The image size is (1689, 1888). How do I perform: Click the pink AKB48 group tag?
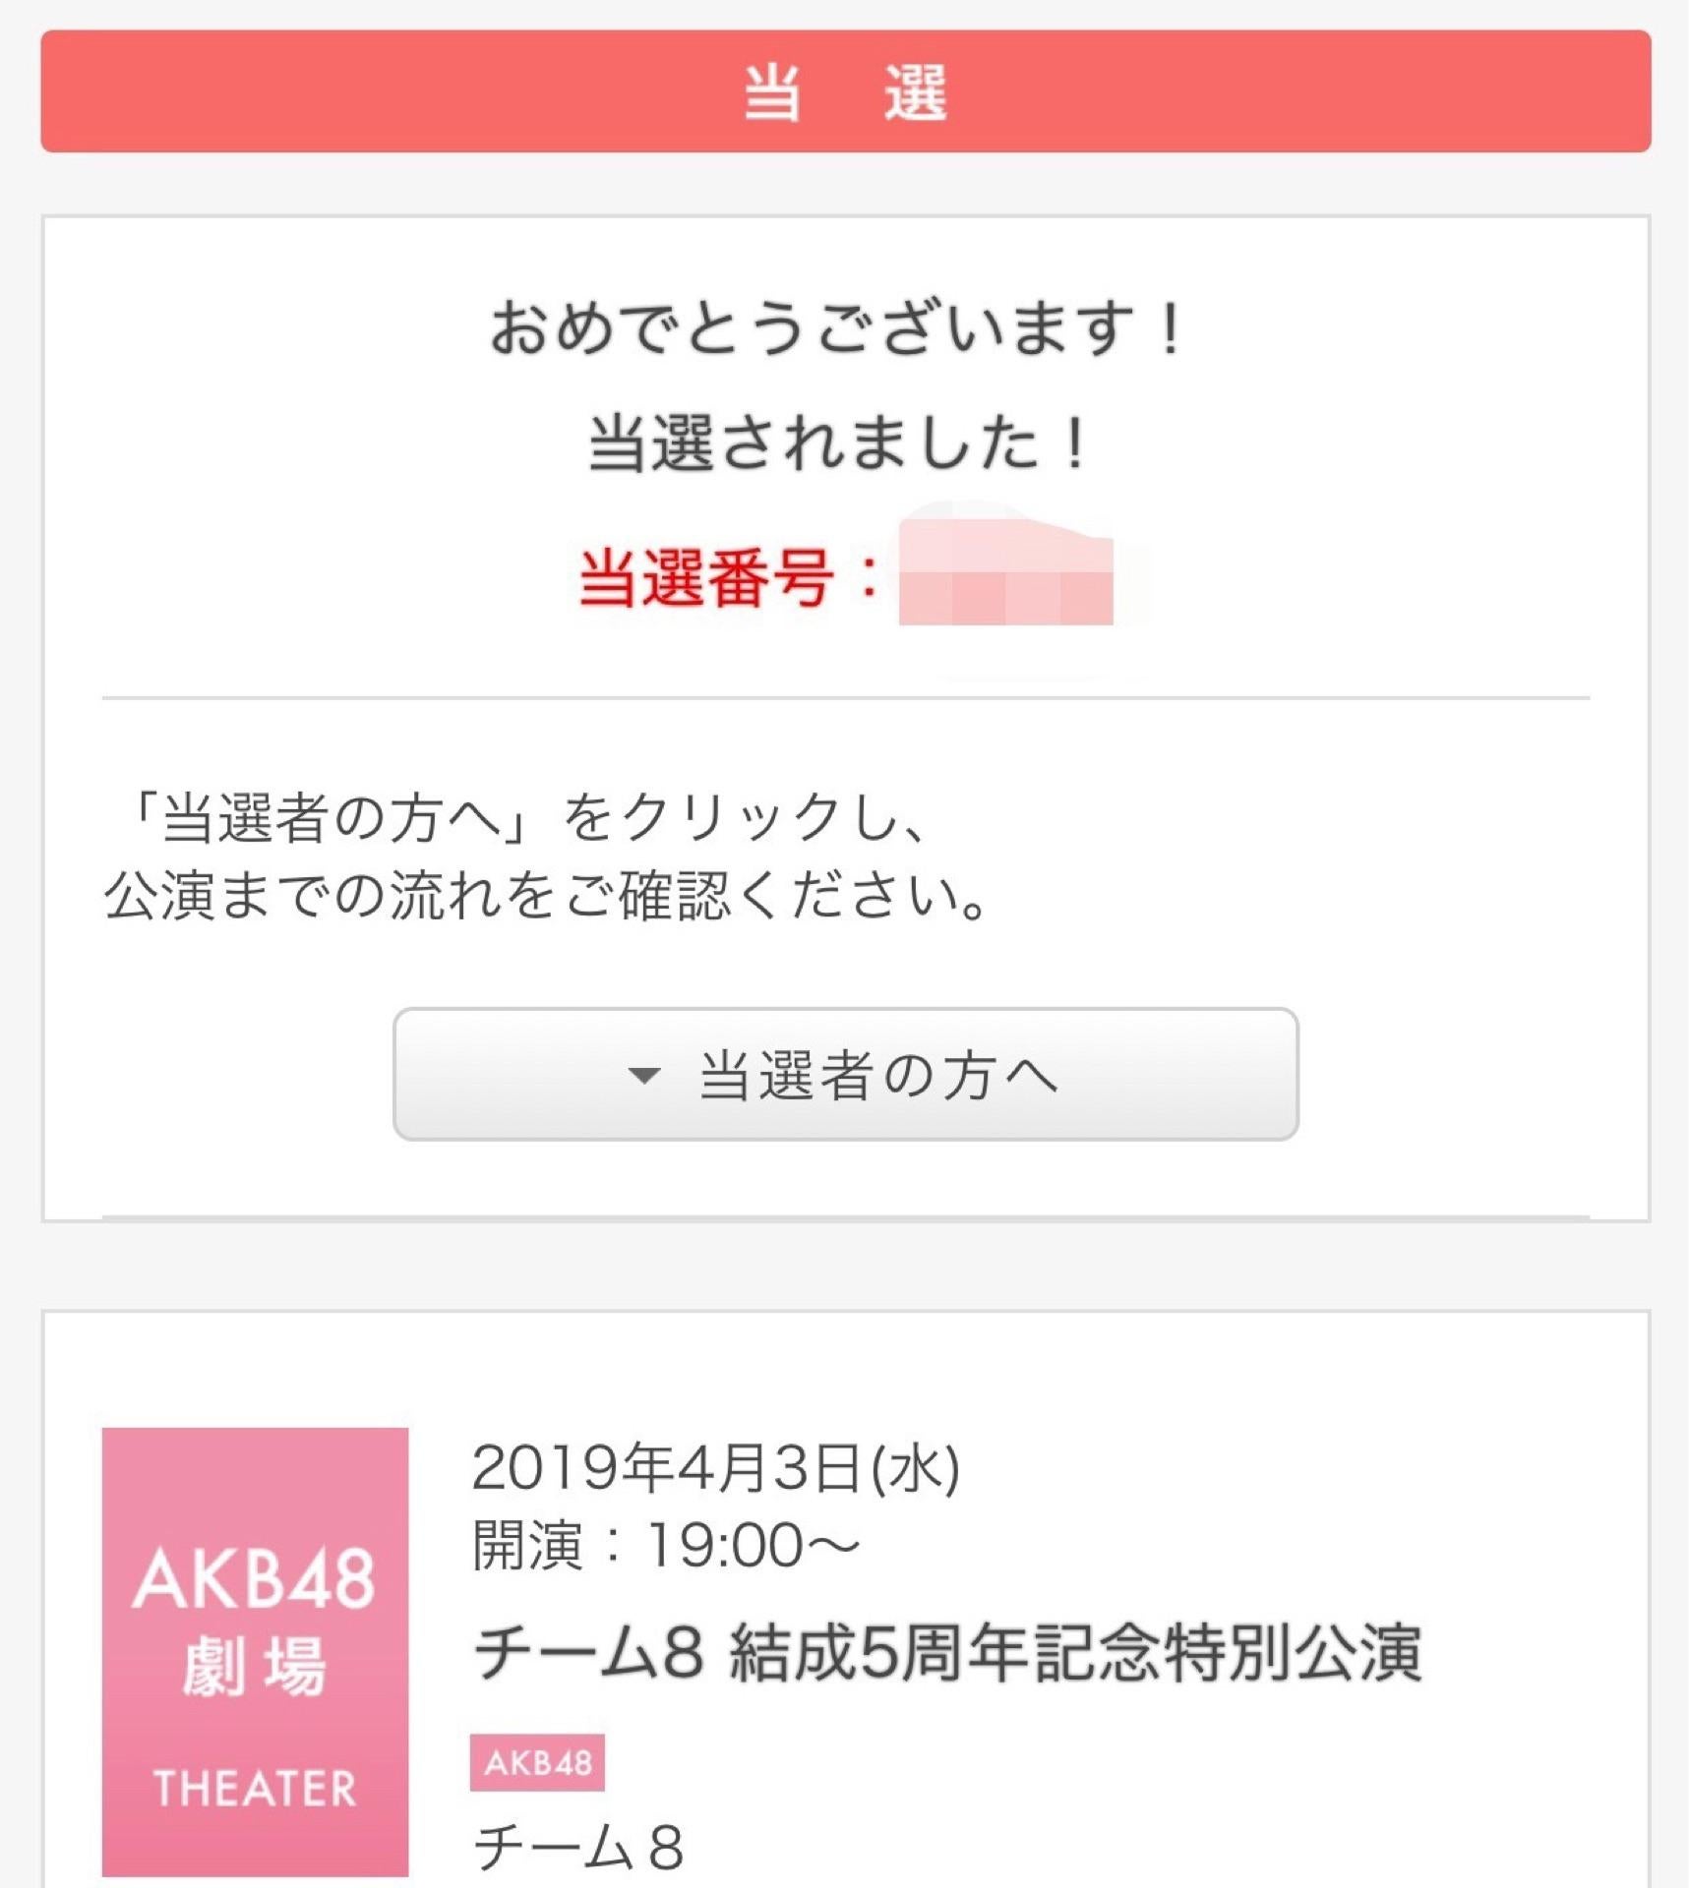click(x=537, y=1762)
